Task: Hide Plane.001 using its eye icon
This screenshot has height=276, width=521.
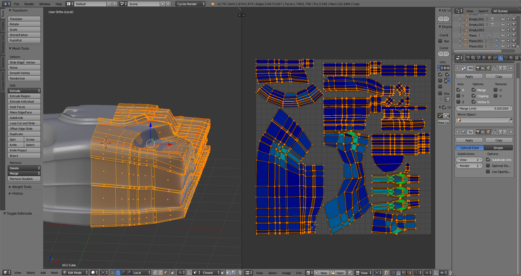Action: 503,41
